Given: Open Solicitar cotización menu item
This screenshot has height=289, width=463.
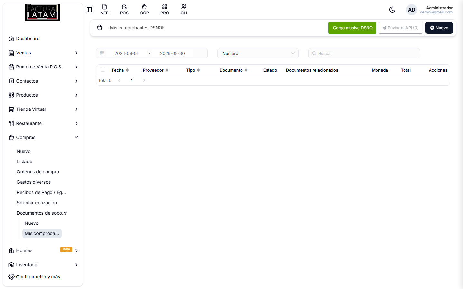Looking at the screenshot, I should click(37, 203).
